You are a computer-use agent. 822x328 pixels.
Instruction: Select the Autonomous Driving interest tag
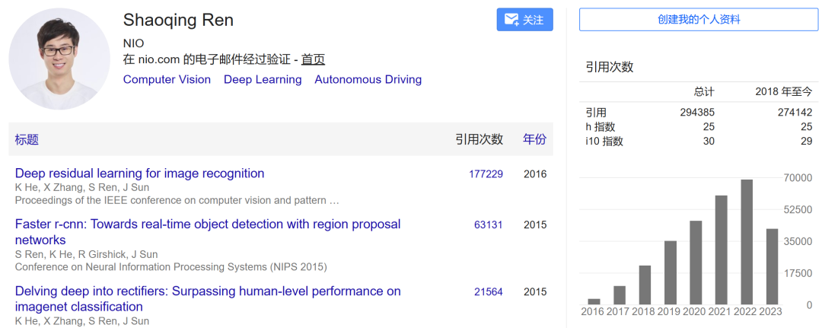368,80
